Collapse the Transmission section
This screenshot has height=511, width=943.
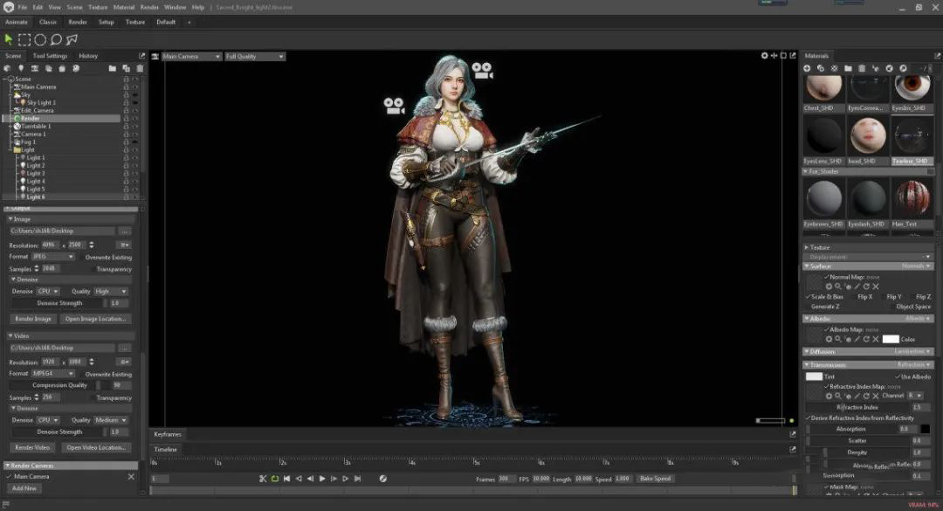point(807,365)
